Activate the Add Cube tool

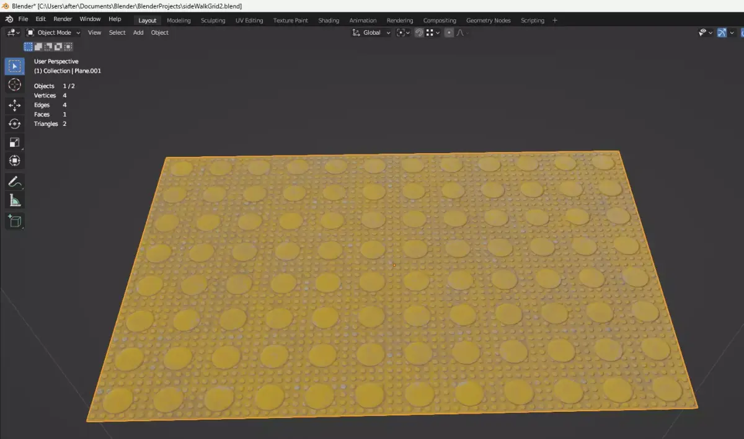pyautogui.click(x=15, y=221)
